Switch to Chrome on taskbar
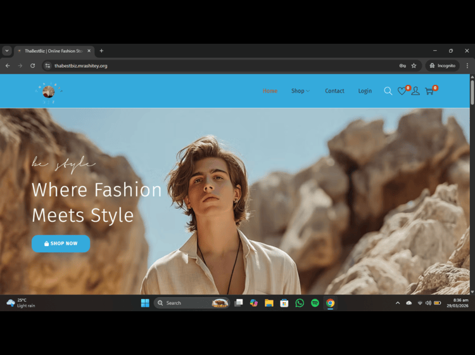Screen dimensions: 475x355 click(x=330, y=303)
